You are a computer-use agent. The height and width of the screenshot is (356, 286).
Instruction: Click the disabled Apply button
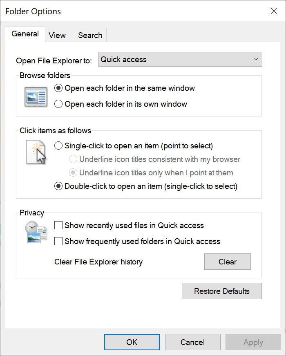click(x=253, y=342)
